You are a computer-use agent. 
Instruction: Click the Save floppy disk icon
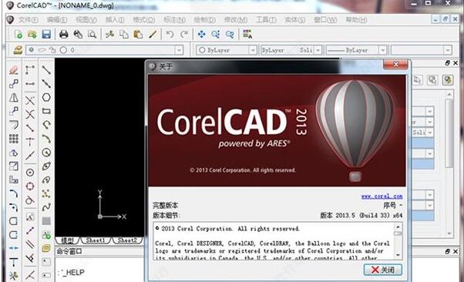point(46,35)
